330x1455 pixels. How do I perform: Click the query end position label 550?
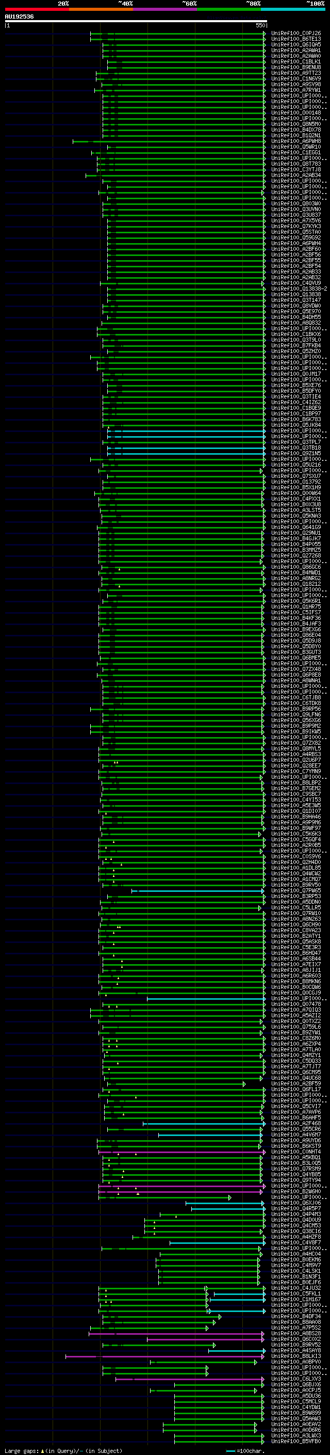(260, 25)
